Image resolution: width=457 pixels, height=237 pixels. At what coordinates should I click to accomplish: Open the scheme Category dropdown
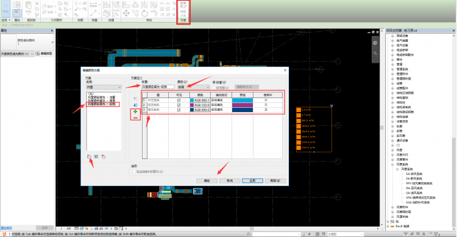[104, 87]
